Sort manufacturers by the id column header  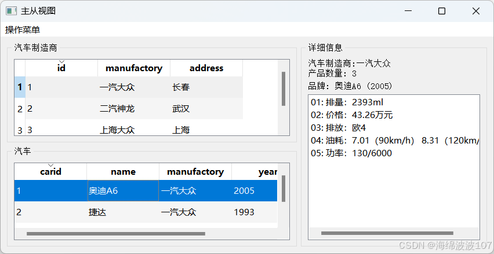click(61, 68)
